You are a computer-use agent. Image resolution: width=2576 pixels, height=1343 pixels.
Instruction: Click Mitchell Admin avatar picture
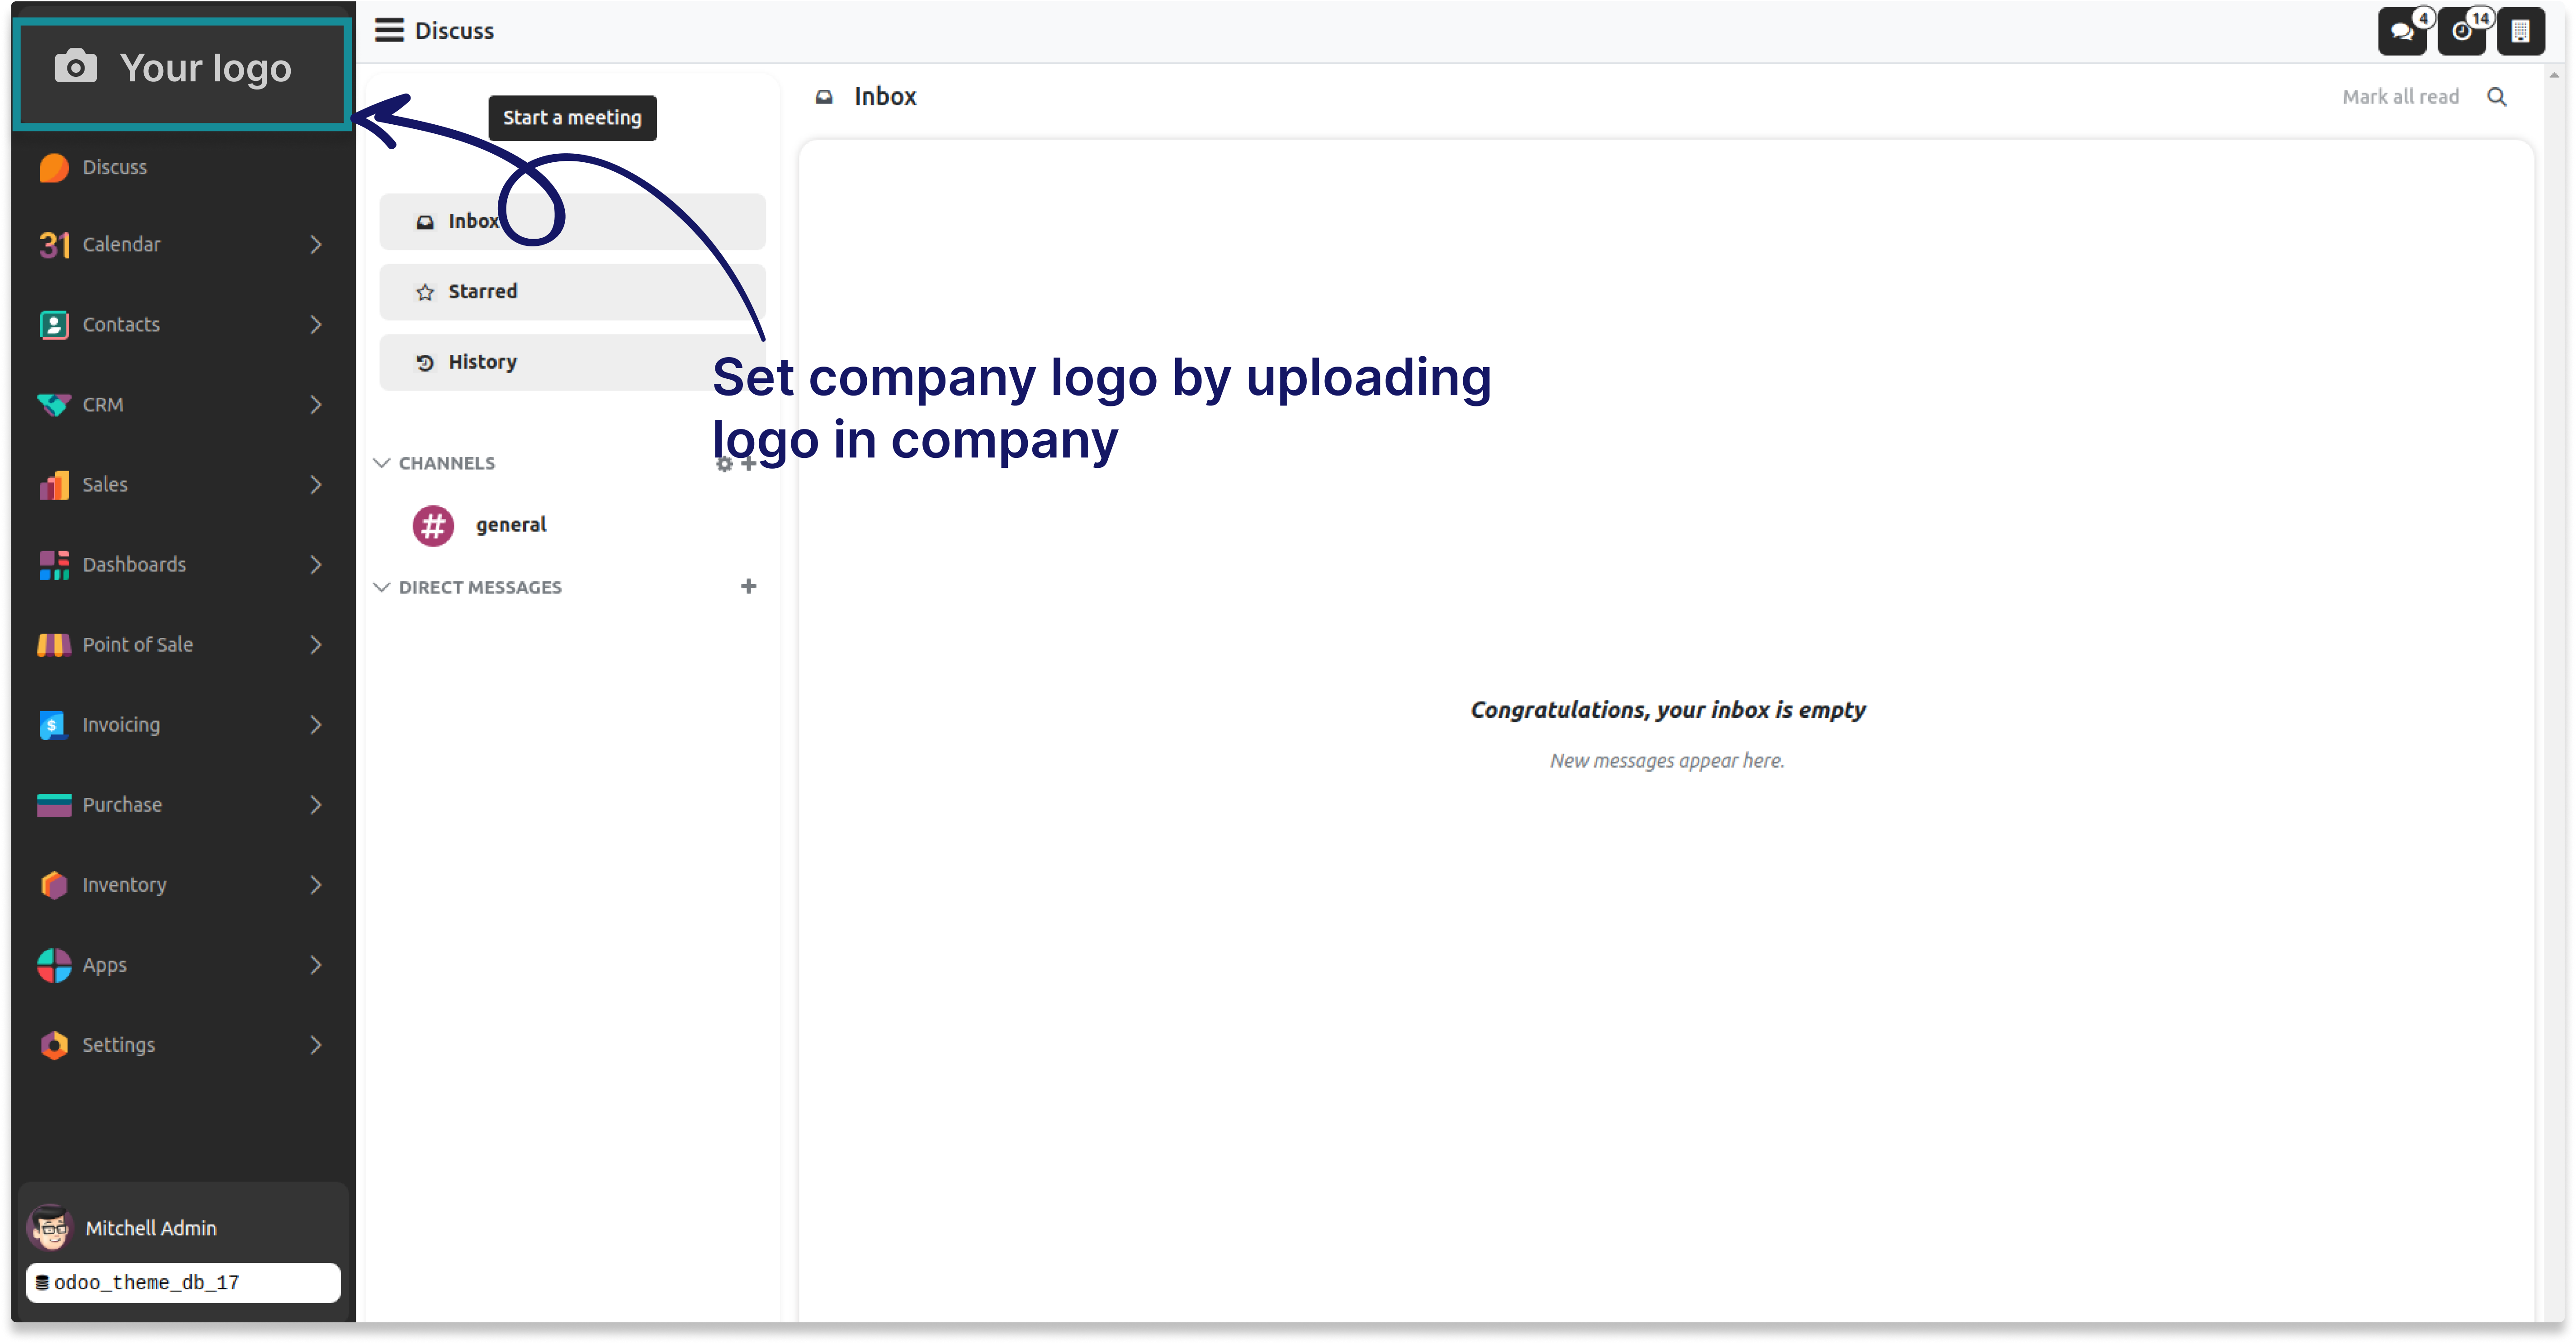tap(50, 1228)
